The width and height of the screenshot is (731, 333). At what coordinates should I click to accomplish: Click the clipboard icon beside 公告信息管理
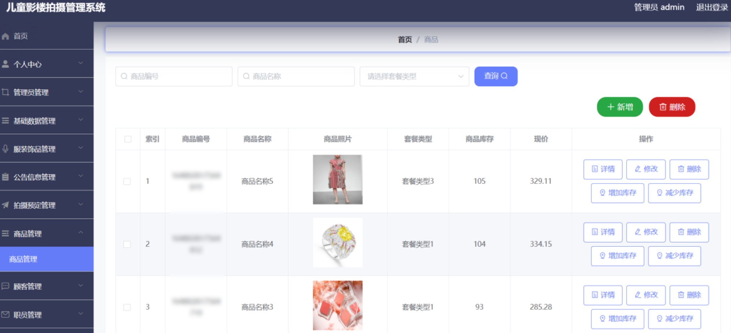[5, 177]
